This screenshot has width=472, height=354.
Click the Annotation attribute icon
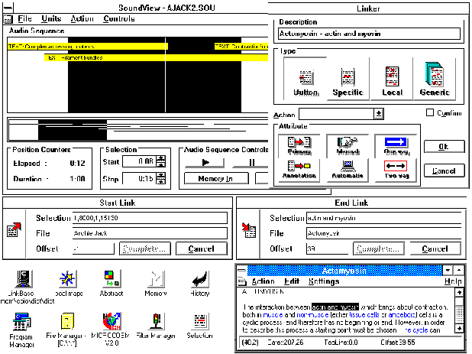pos(299,168)
